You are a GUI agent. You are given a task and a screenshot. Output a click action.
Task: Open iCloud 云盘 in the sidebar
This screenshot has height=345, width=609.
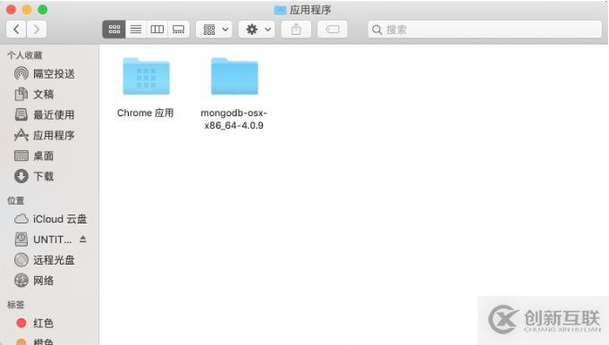pos(50,219)
